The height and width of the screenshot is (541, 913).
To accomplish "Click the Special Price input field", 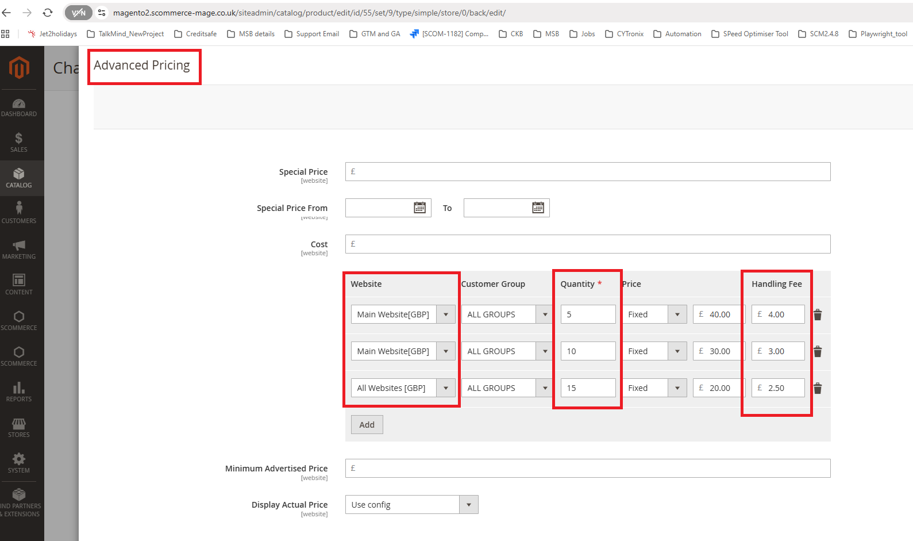I will 588,172.
